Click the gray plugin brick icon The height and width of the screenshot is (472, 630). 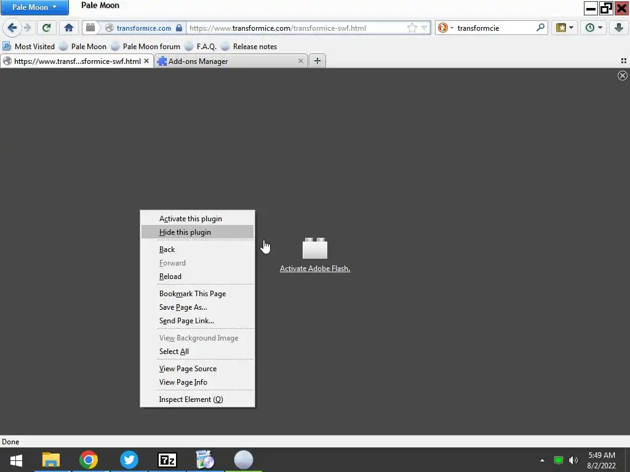[x=314, y=248]
